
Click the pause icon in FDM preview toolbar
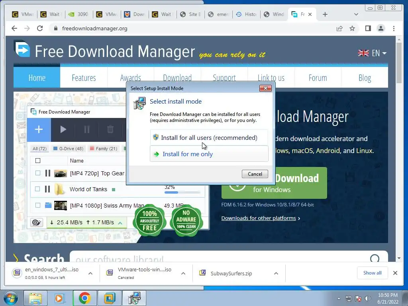pos(86,129)
